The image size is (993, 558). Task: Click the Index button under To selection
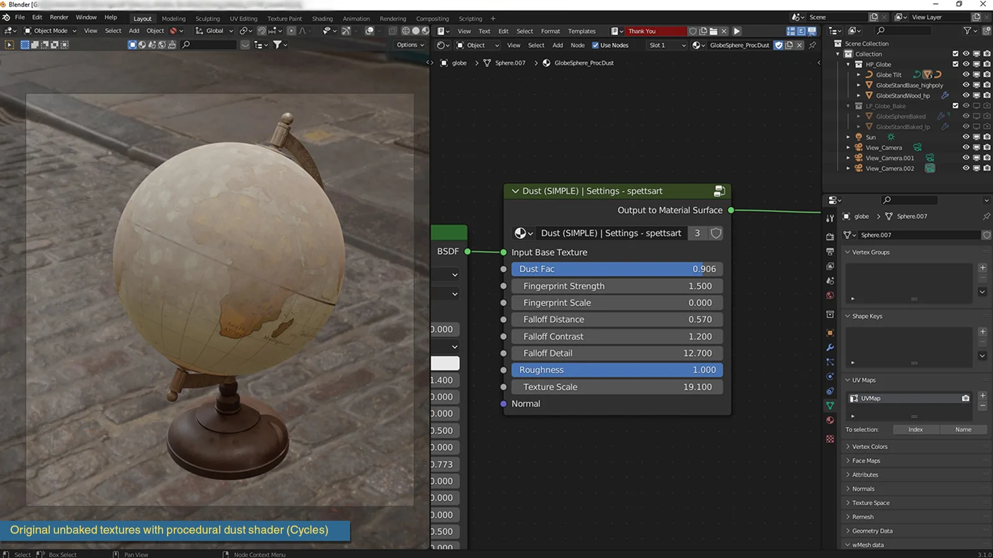coord(915,429)
